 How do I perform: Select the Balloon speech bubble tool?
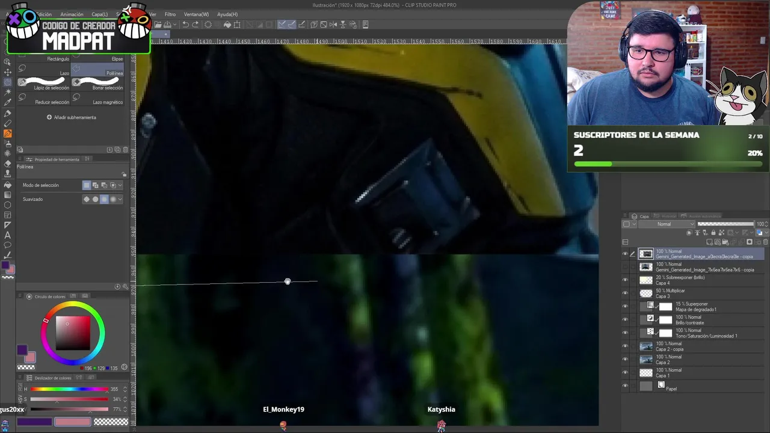click(x=8, y=245)
